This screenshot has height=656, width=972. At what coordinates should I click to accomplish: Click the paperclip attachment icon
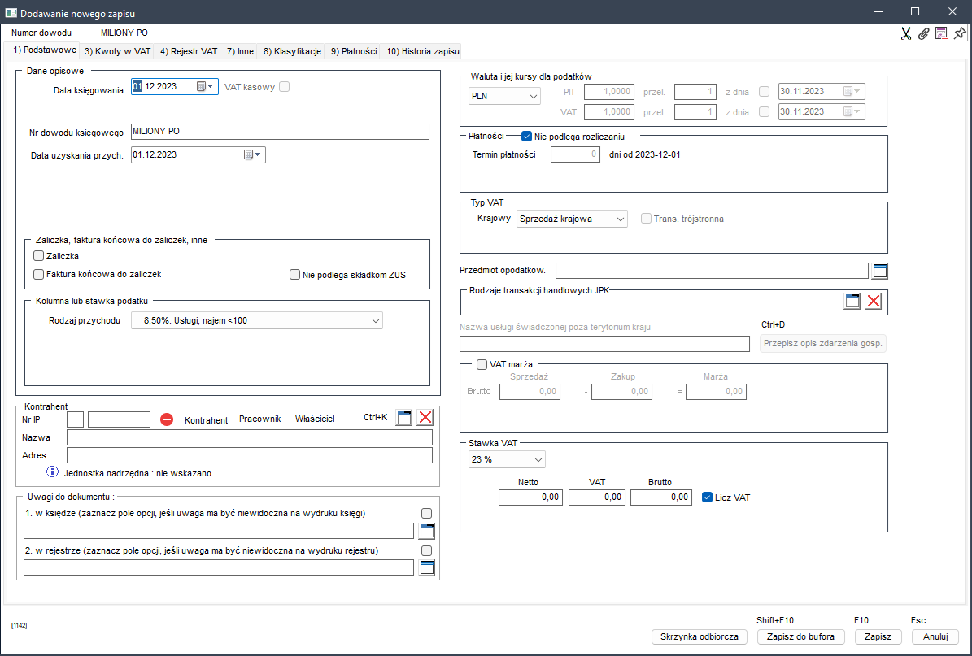coord(924,33)
